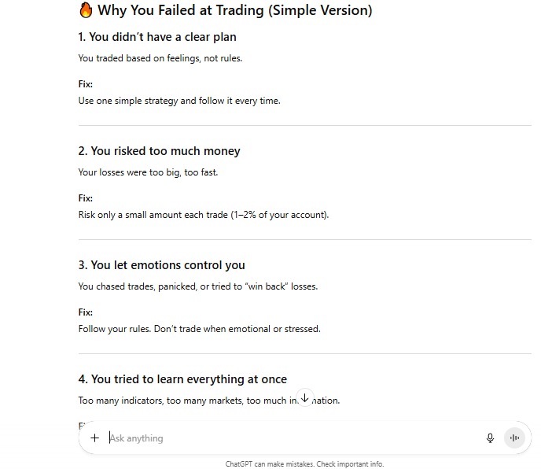541x469 pixels.
Task: Click the fire emoji in the title
Action: (x=86, y=10)
